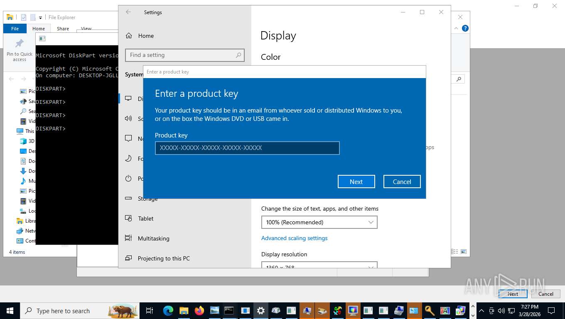Select the Display monitor icon in Settings sidebar
The height and width of the screenshot is (319, 565).
pyautogui.click(x=128, y=98)
